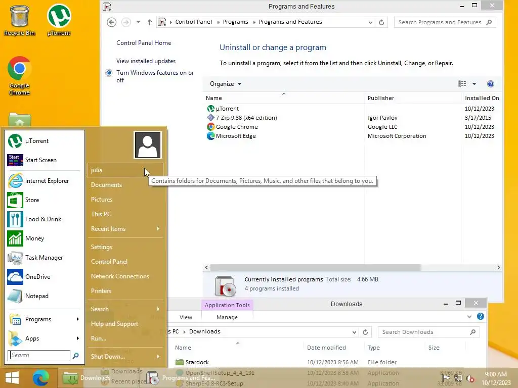Screen dimensions: 518x388
Task: Expand the Shut Down options arrow
Action: click(158, 356)
